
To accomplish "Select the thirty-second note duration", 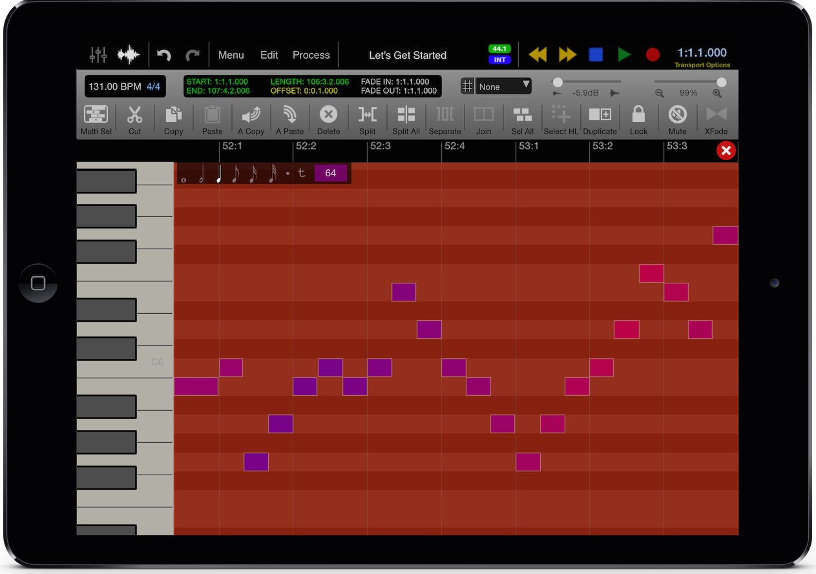I will coord(272,173).
